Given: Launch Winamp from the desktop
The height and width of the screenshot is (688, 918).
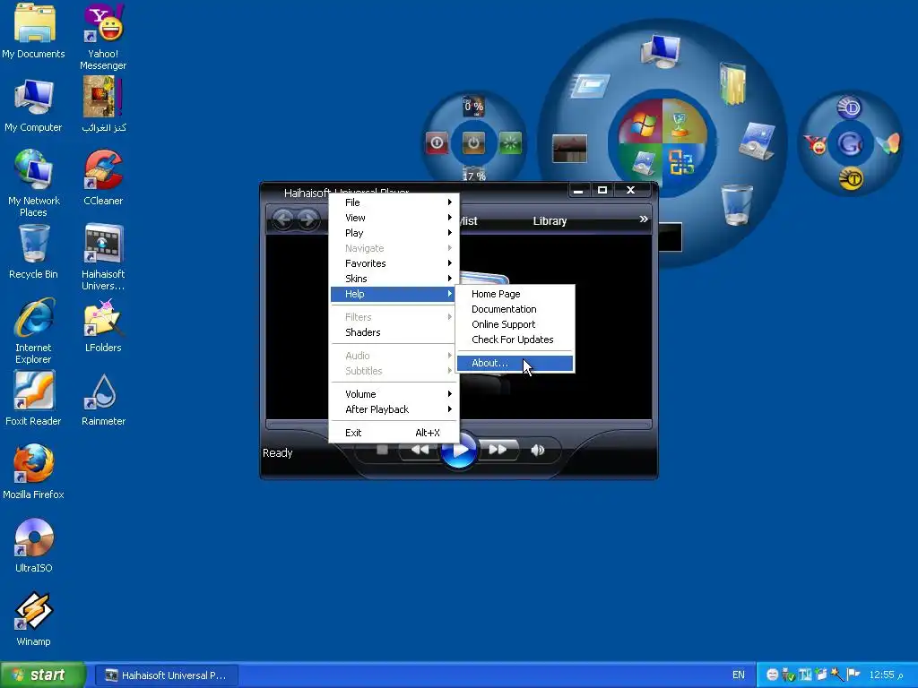Looking at the screenshot, I should [x=33, y=620].
